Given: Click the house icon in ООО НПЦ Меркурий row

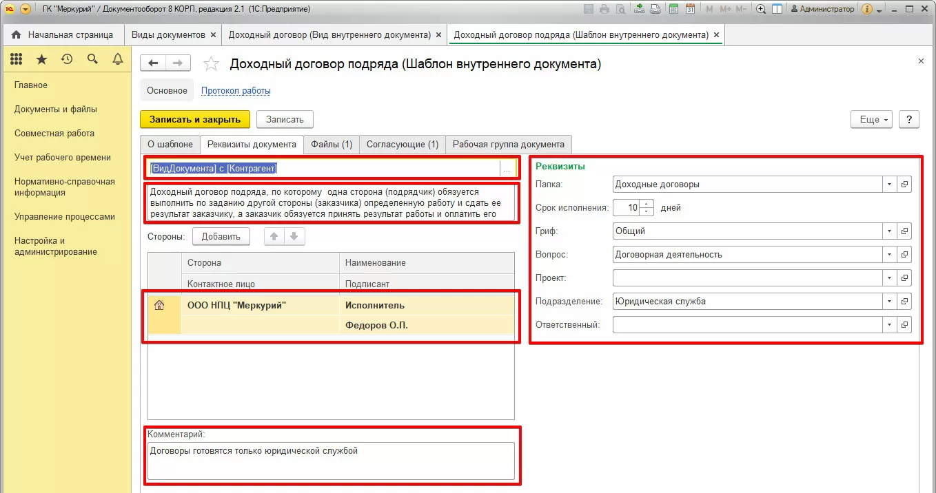Looking at the screenshot, I should pos(159,305).
